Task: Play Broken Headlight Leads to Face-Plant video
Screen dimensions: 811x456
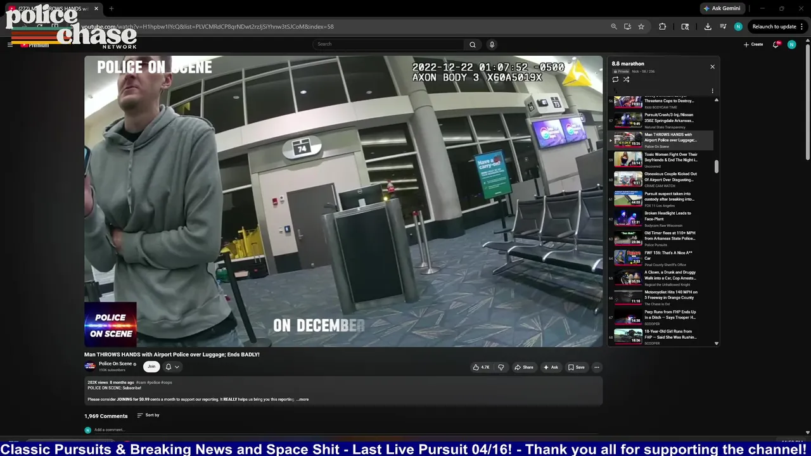Action: point(661,218)
